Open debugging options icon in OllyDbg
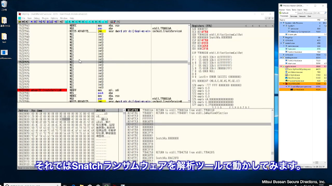Screen dimensions: 332x186 (112, 22)
